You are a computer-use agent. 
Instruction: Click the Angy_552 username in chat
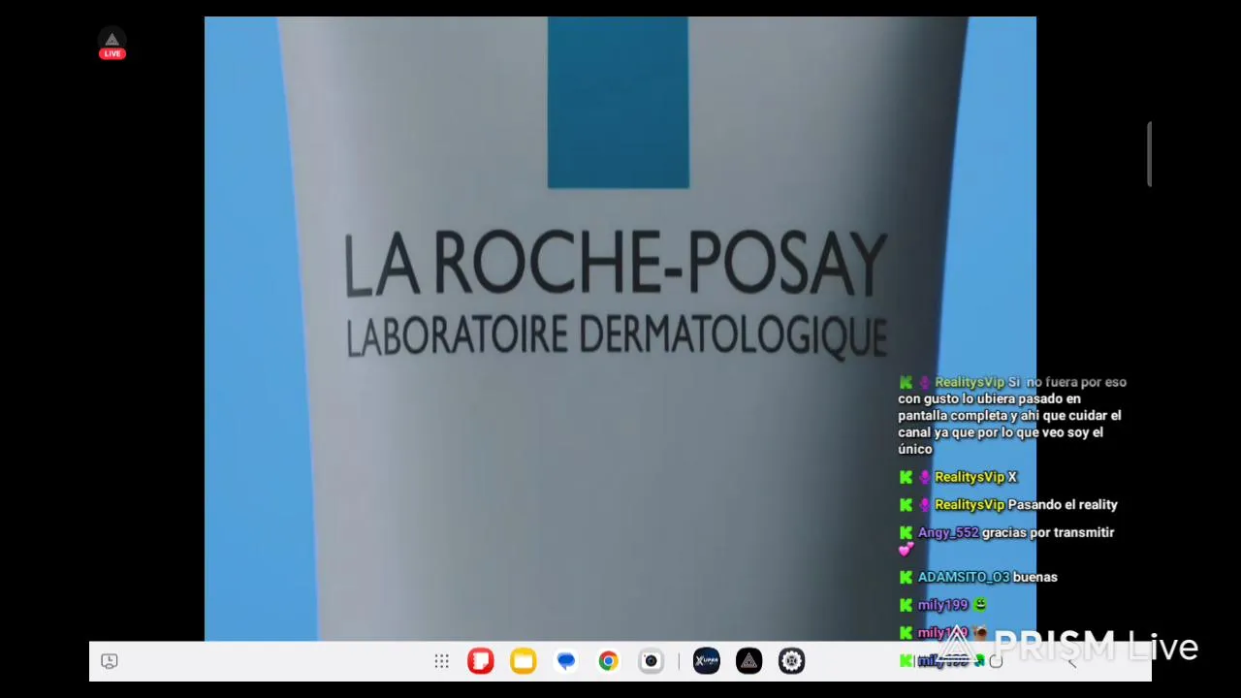[x=948, y=533]
